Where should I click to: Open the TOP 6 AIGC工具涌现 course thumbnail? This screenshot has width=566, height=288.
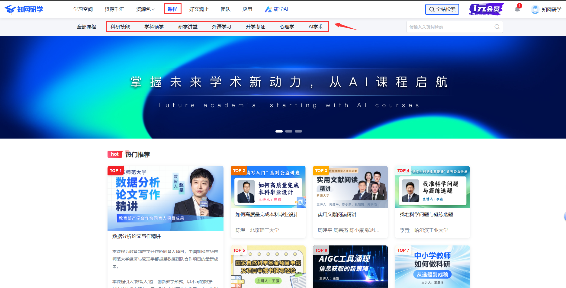[350, 267]
